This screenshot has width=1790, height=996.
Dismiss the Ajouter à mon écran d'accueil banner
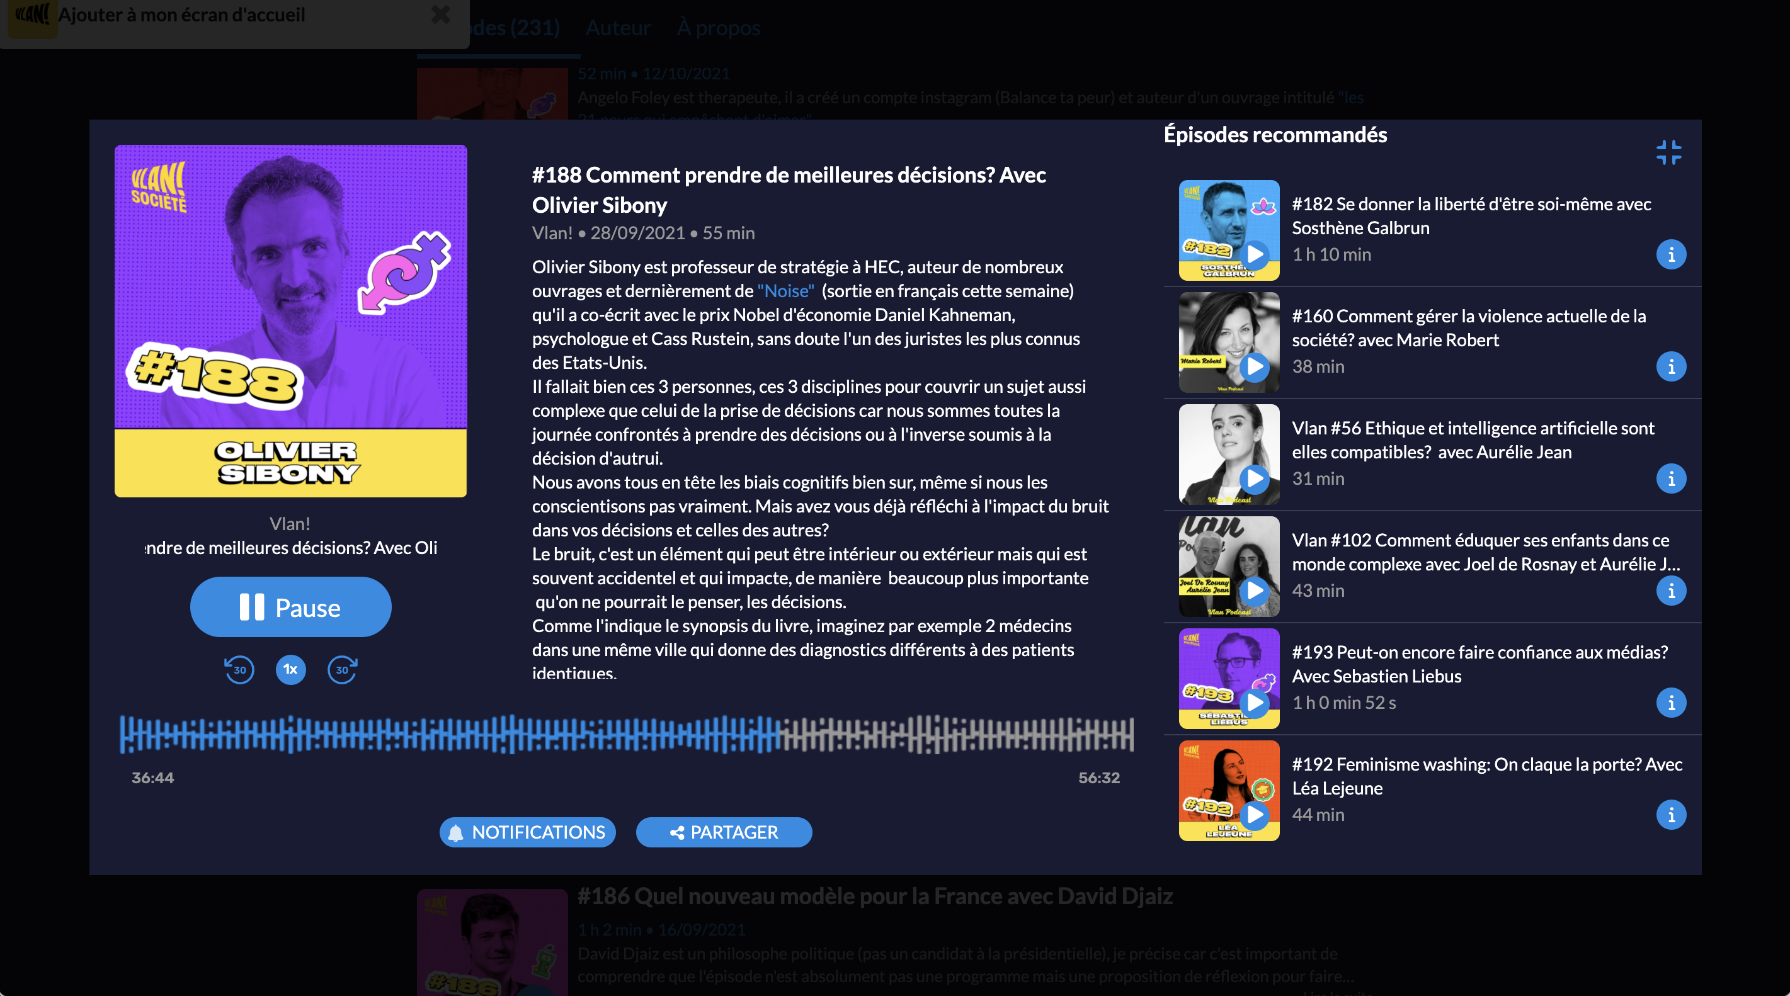(x=440, y=14)
